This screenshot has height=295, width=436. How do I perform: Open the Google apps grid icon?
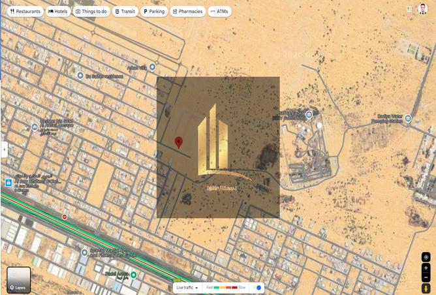(x=410, y=9)
